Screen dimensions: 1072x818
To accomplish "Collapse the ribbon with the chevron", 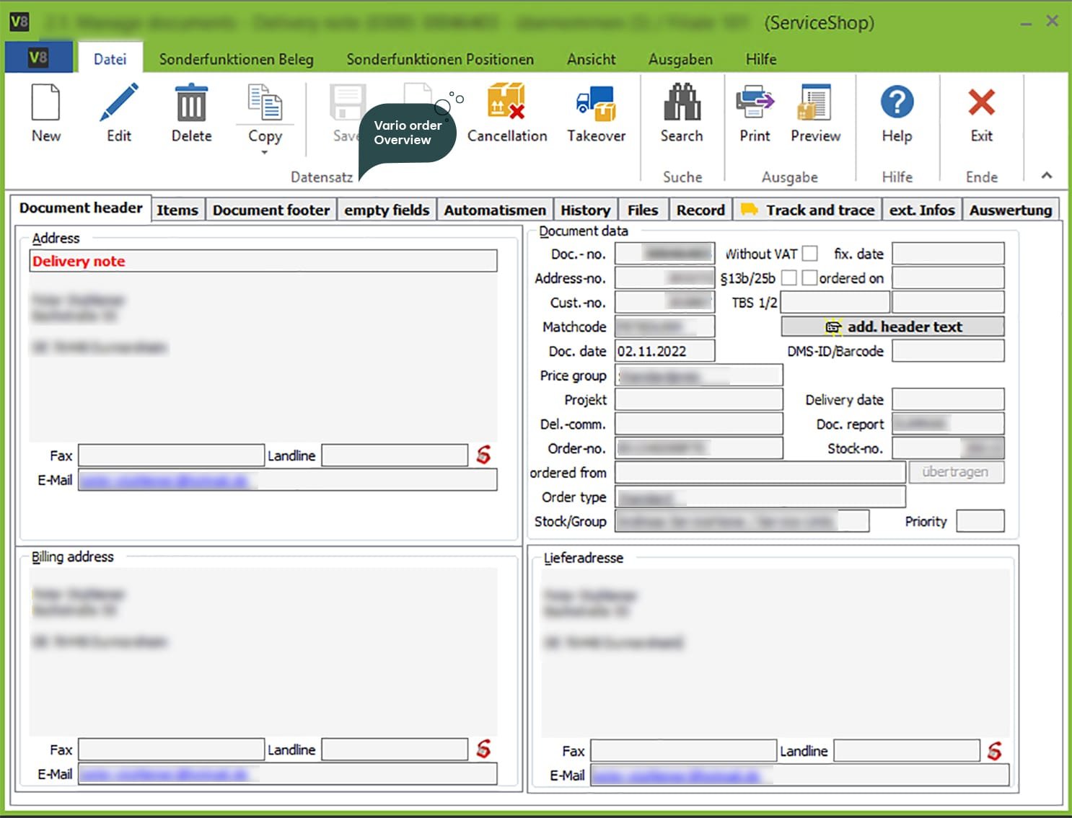I will tap(1046, 175).
